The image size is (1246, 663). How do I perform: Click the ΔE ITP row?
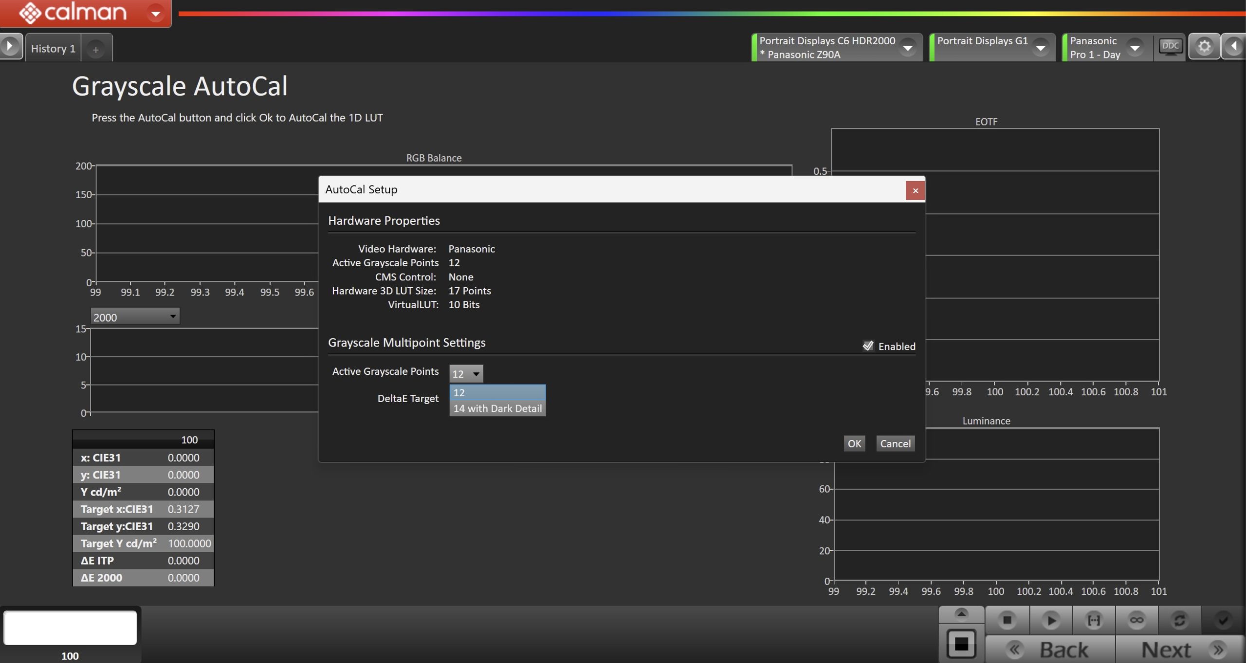point(143,560)
